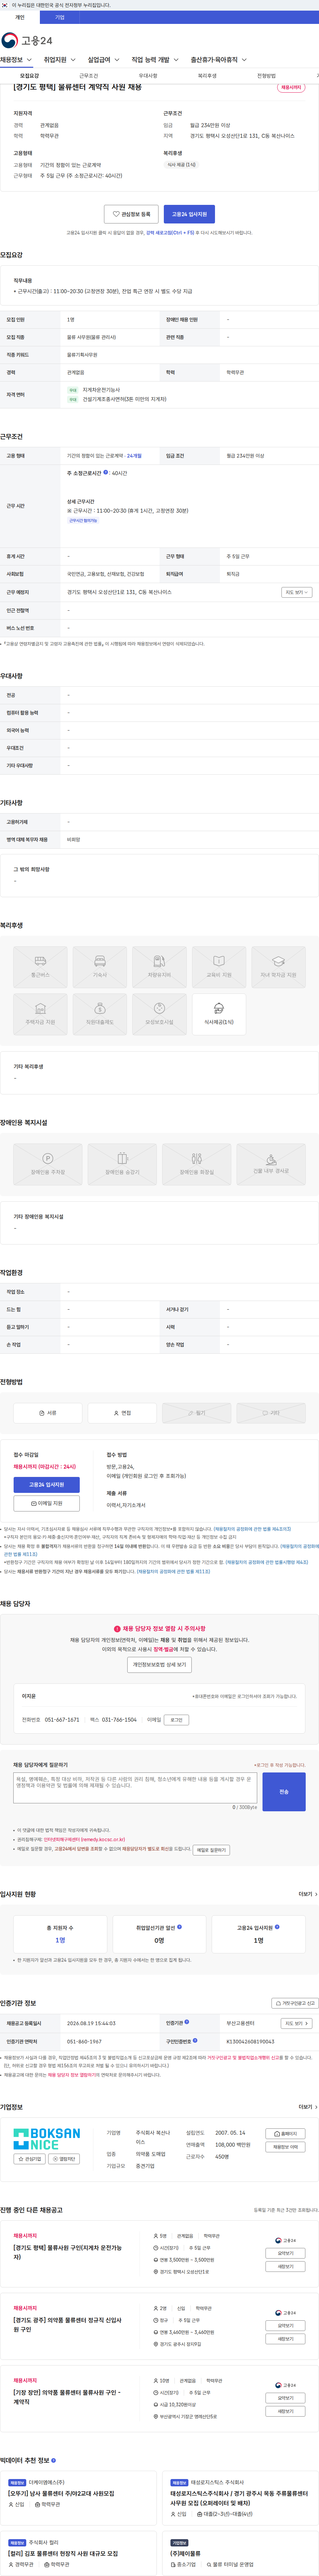Open 지도 보기 dropdown beside 근무 예정지
The image size is (319, 2576).
click(x=297, y=592)
